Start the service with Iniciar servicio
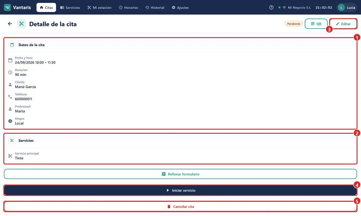Screen dimensions: 361x216 pyautogui.click(x=180, y=190)
